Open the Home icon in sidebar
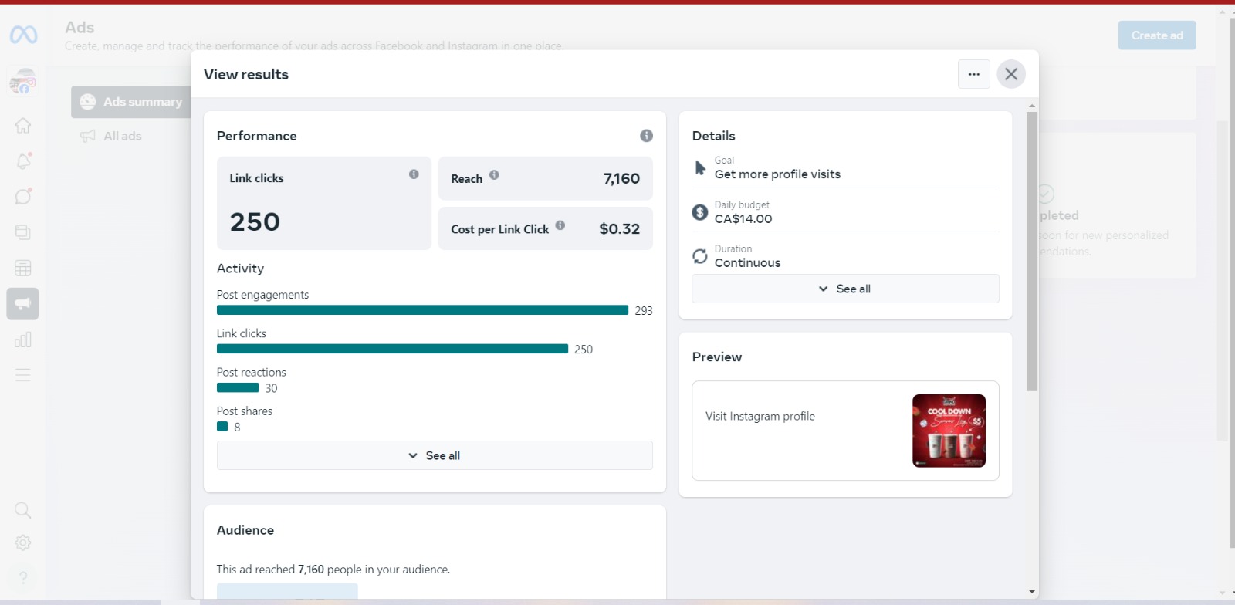The width and height of the screenshot is (1235, 605). click(23, 125)
